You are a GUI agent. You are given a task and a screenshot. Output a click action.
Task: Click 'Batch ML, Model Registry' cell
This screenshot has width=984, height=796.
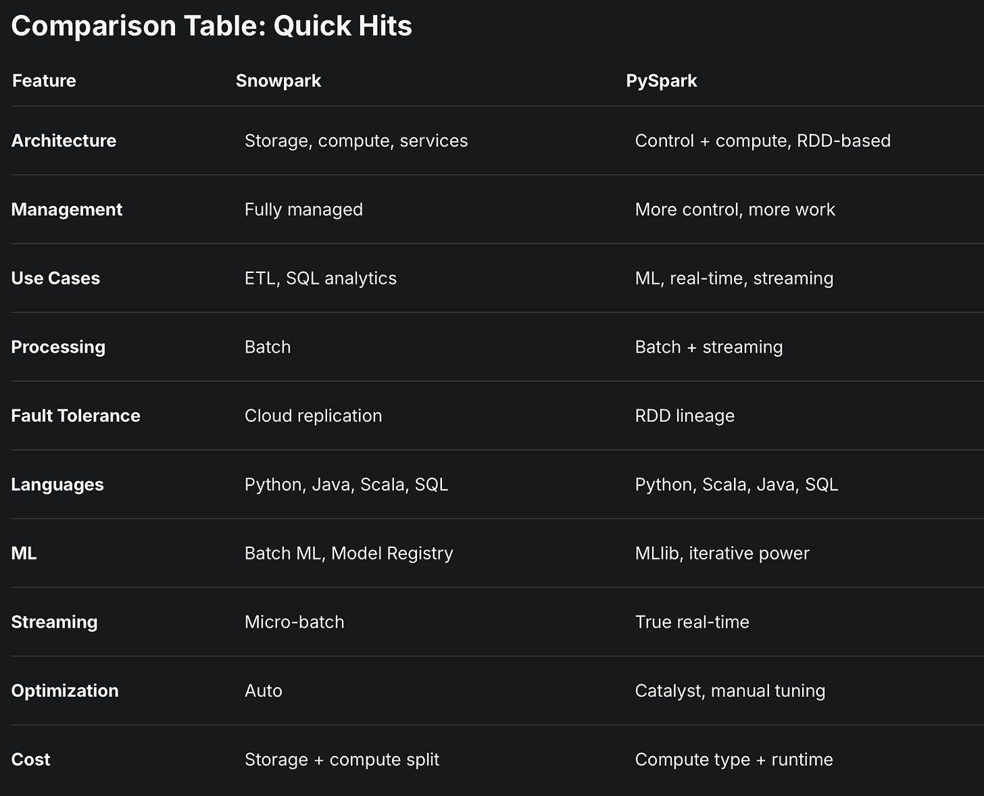coord(349,553)
